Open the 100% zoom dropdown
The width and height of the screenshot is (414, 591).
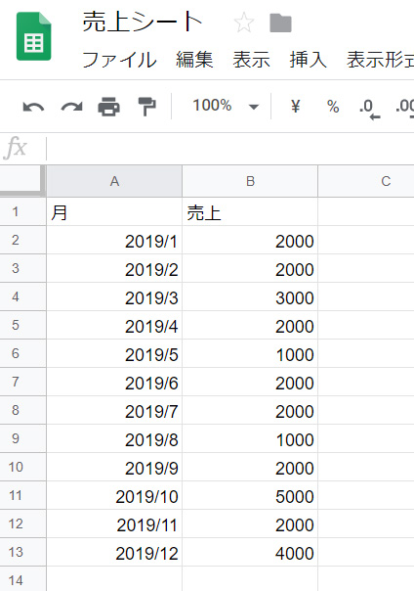(x=226, y=106)
